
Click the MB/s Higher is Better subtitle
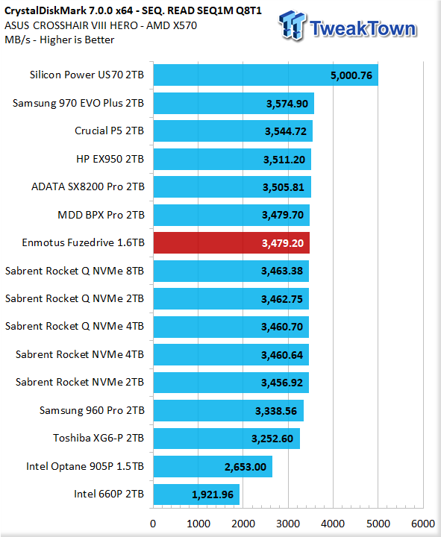[59, 40]
